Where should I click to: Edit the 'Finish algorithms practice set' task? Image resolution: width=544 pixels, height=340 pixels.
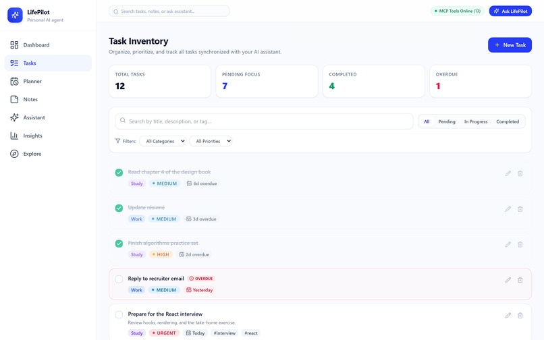click(x=508, y=244)
